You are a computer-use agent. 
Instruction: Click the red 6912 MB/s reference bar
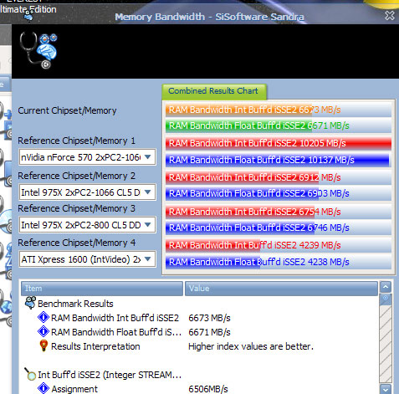pos(279,177)
